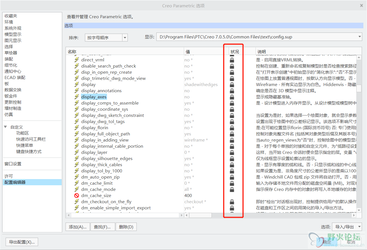Open the 窗口设置 entry

coord(13,164)
